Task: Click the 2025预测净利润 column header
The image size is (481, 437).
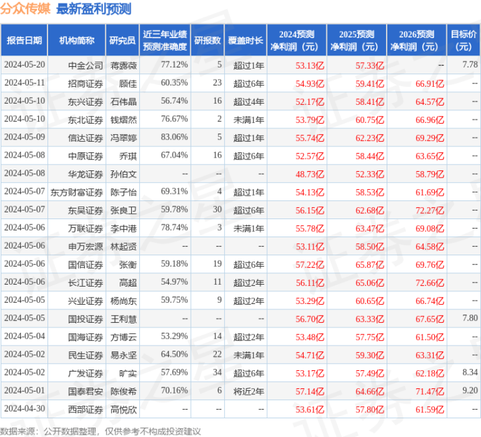Action: tap(357, 40)
